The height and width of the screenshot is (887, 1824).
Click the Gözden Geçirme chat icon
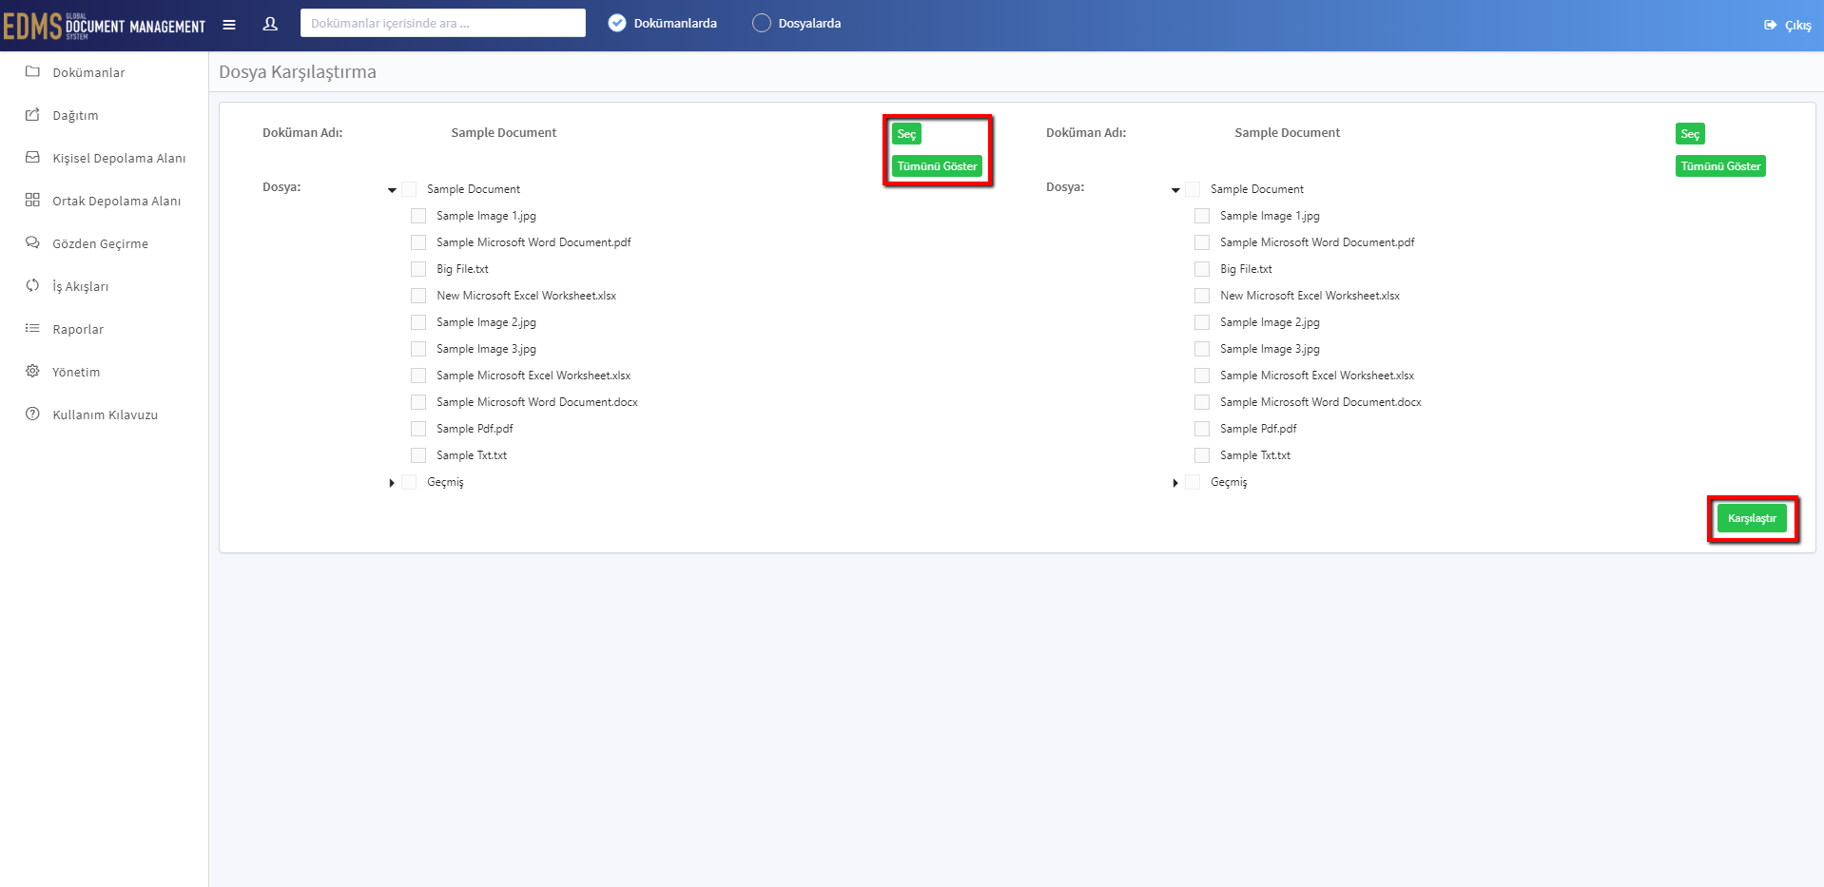[x=32, y=242]
